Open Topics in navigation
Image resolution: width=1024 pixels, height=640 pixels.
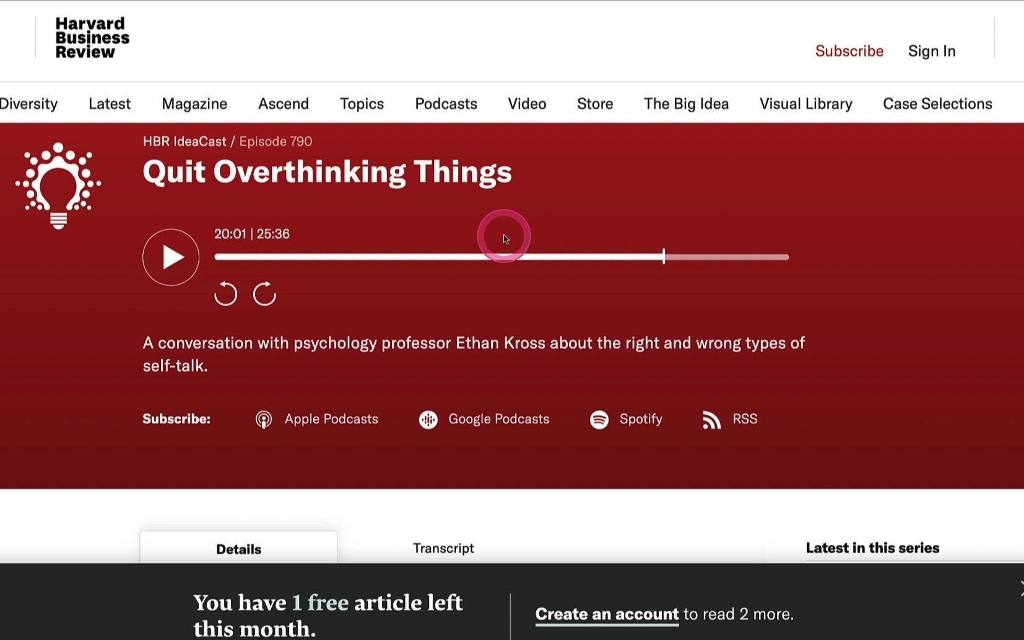pos(362,103)
